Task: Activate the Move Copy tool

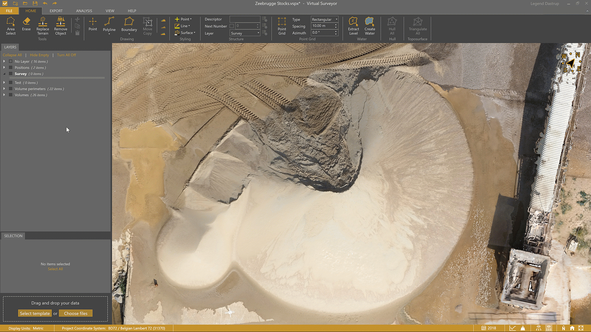Action: 147,26
